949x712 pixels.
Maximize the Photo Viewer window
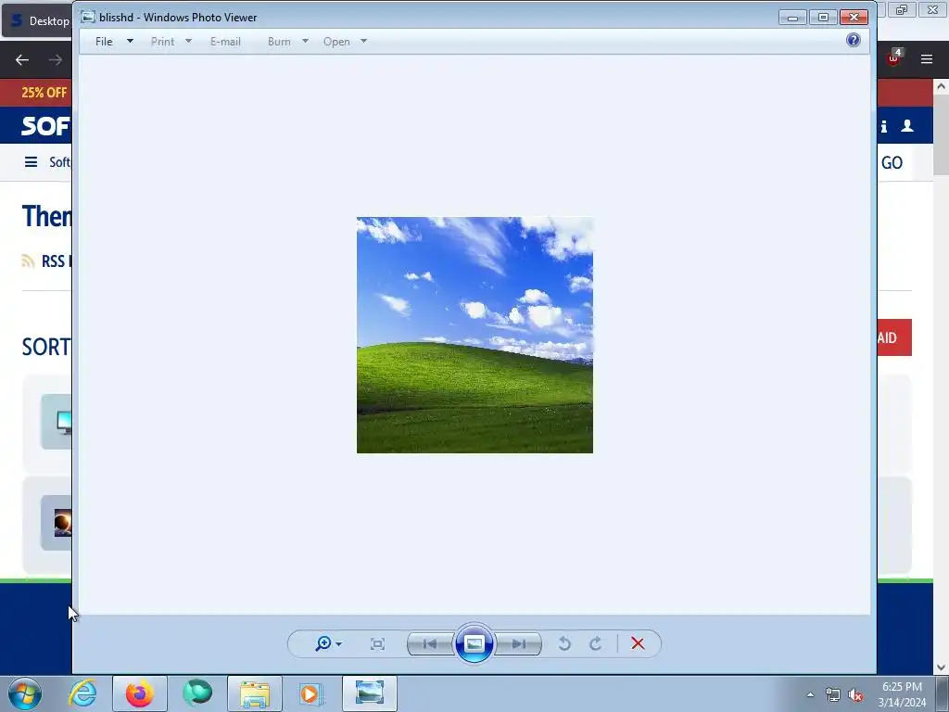[823, 17]
